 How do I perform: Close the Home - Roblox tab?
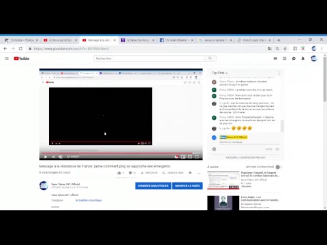click(37, 40)
